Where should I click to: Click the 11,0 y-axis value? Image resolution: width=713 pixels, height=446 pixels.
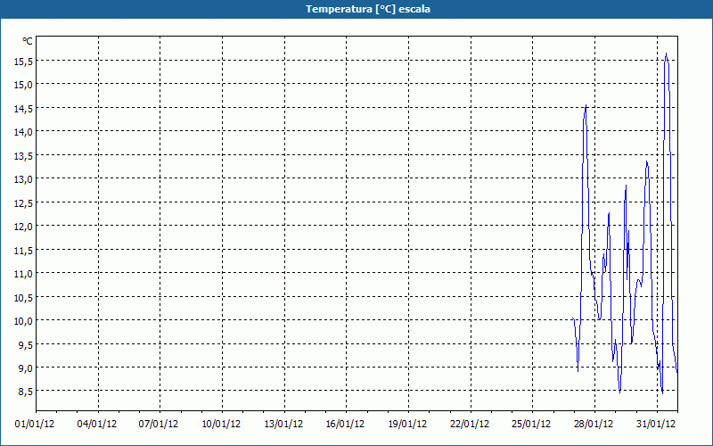(24, 274)
